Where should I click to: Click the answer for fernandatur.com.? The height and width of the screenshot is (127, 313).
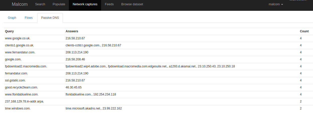coord(77,73)
